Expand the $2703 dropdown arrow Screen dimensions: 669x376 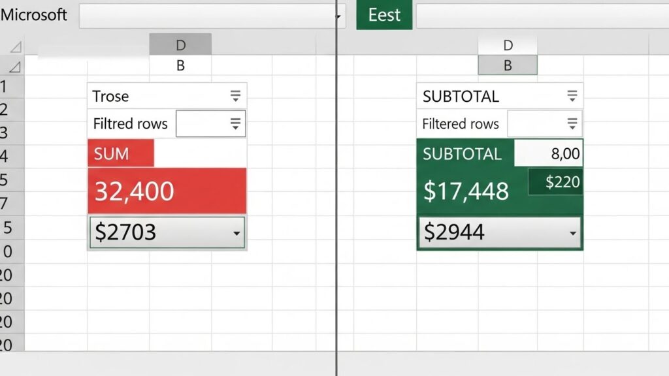click(x=237, y=234)
